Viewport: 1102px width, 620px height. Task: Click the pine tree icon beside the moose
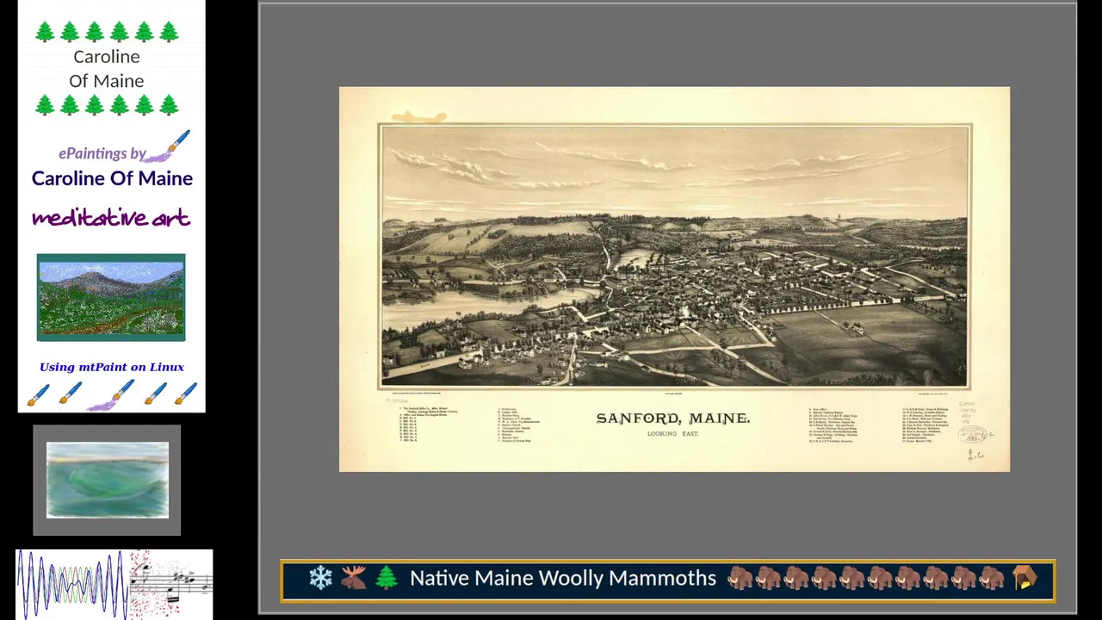click(x=386, y=578)
